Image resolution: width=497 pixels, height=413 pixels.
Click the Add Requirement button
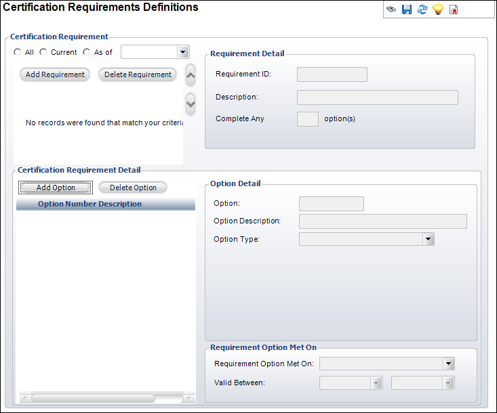tap(56, 74)
